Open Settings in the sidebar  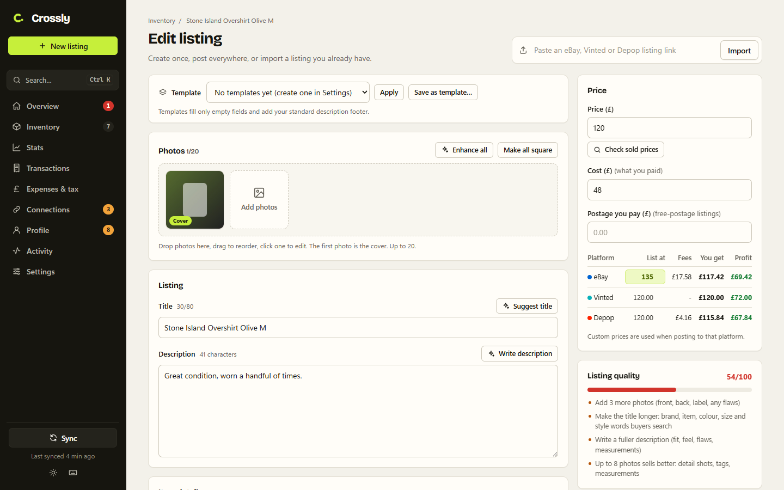point(63,272)
